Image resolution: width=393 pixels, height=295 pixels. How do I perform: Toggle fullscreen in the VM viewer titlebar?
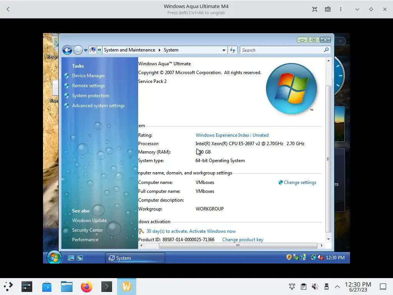pos(315,9)
